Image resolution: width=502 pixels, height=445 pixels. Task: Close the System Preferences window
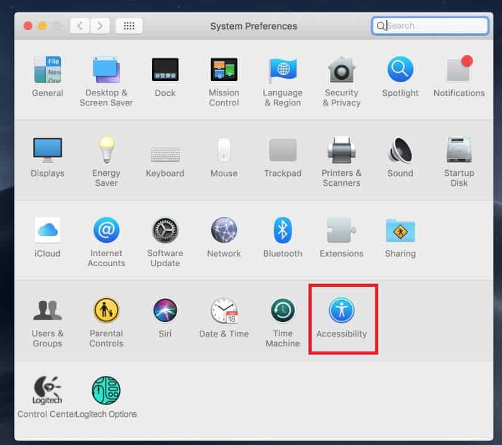click(28, 26)
